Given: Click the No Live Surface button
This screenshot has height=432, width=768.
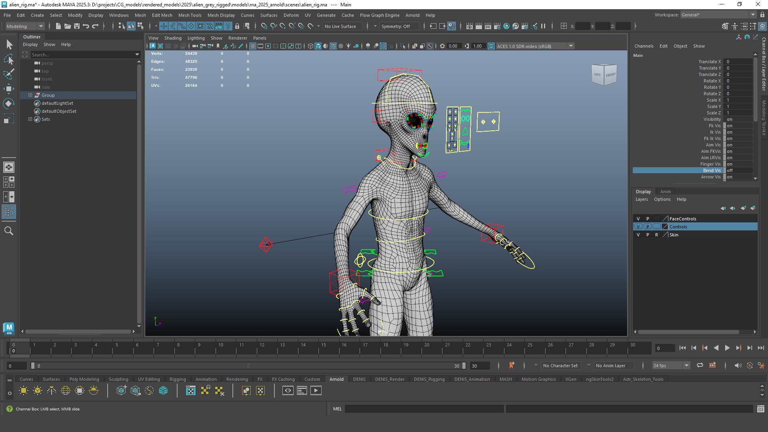Looking at the screenshot, I should pyautogui.click(x=342, y=26).
